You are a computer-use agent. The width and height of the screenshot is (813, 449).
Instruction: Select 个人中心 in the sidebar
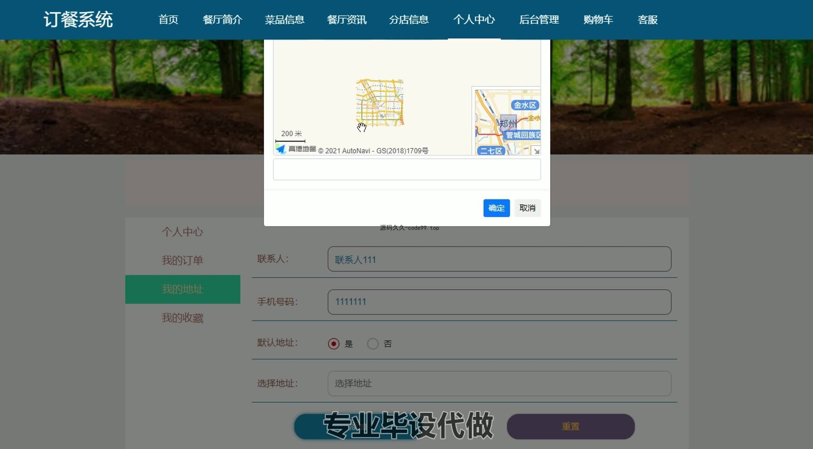tap(182, 232)
